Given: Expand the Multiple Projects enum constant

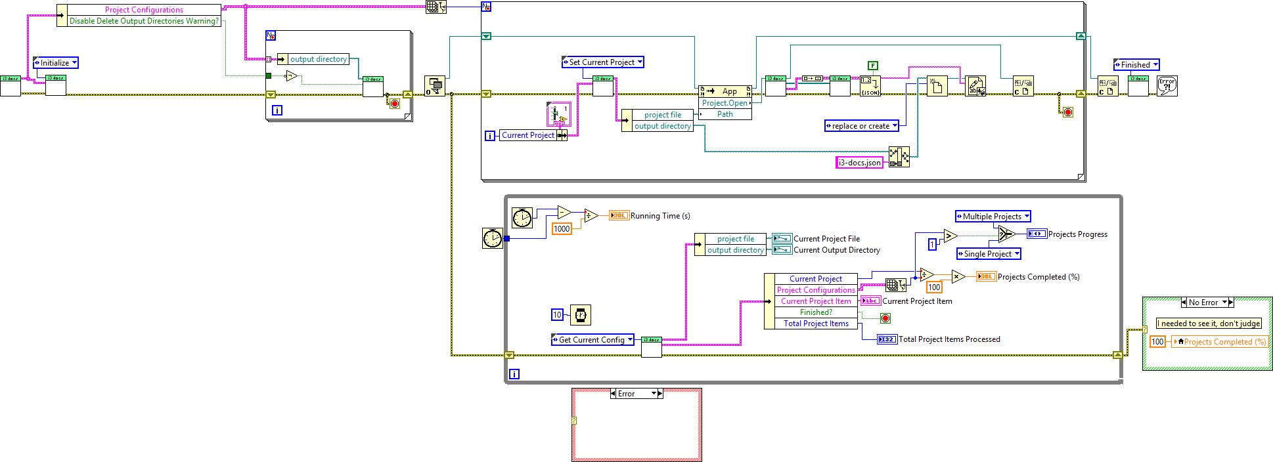Looking at the screenshot, I should [993, 217].
